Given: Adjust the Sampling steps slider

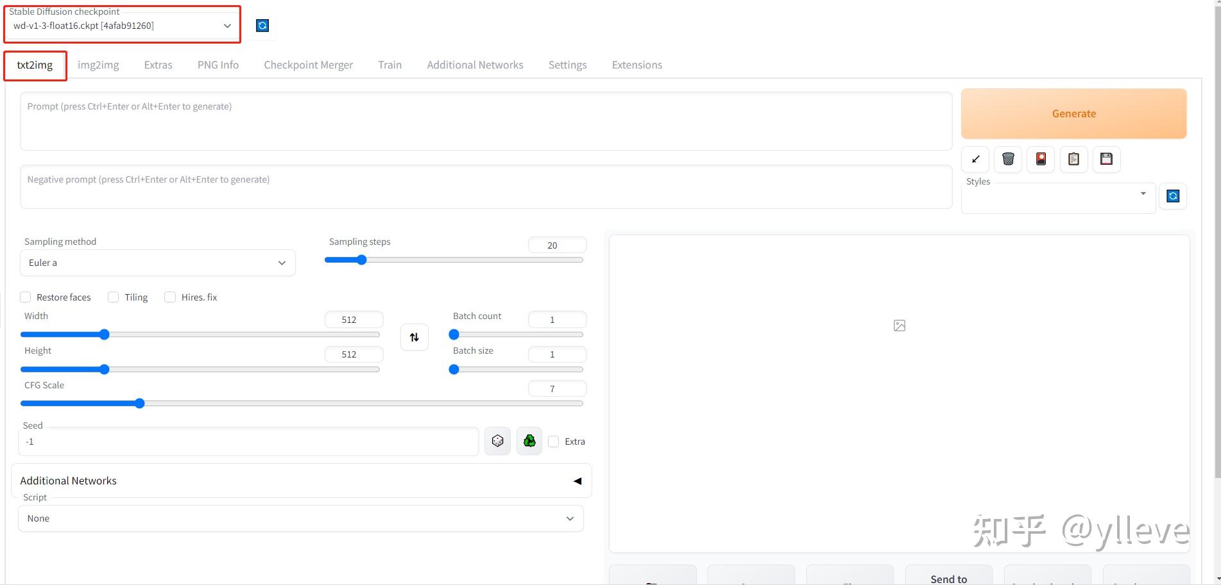Looking at the screenshot, I should 454,260.
